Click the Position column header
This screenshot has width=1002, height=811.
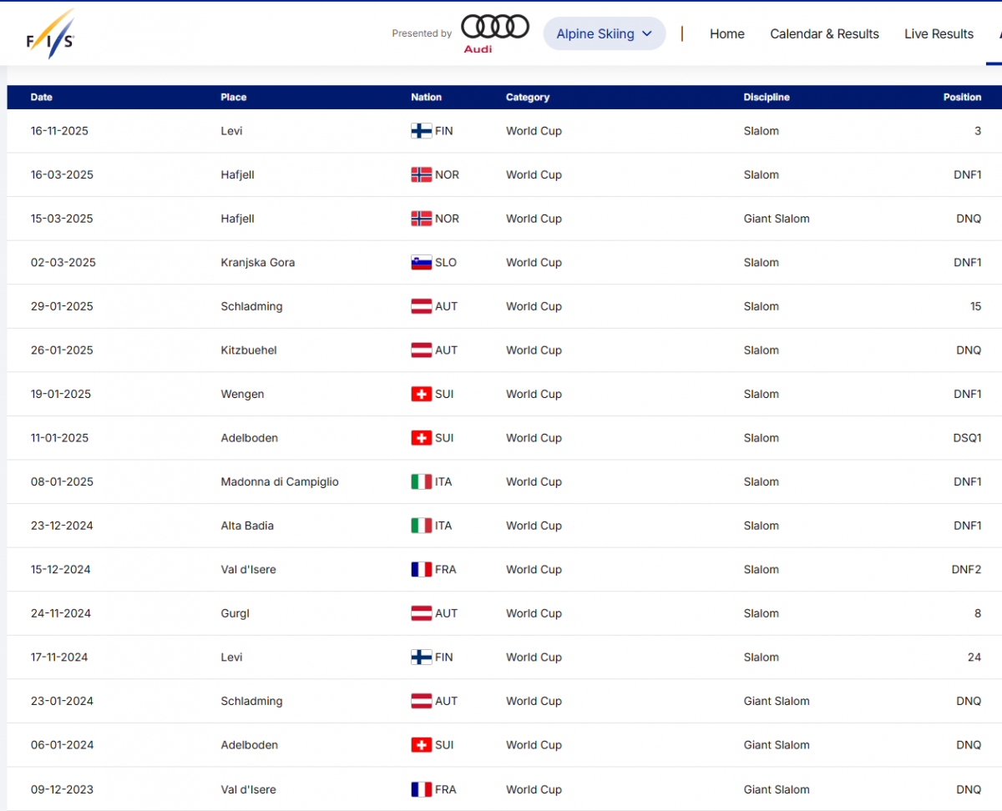962,98
